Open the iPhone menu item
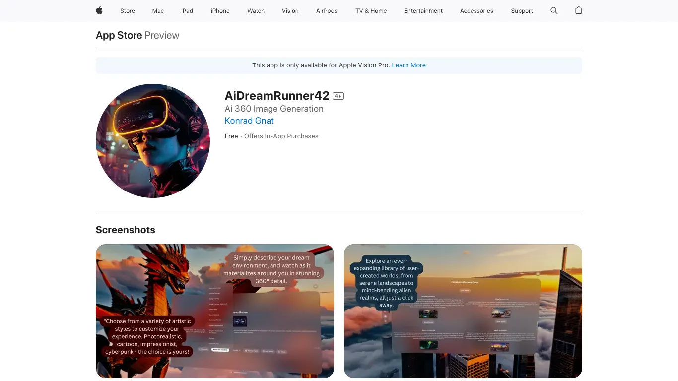This screenshot has width=678, height=381. click(220, 11)
